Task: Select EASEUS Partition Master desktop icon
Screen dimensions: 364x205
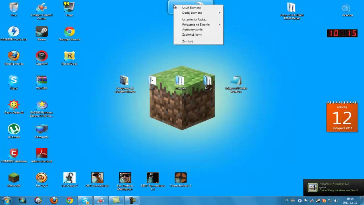Action: click(42, 108)
